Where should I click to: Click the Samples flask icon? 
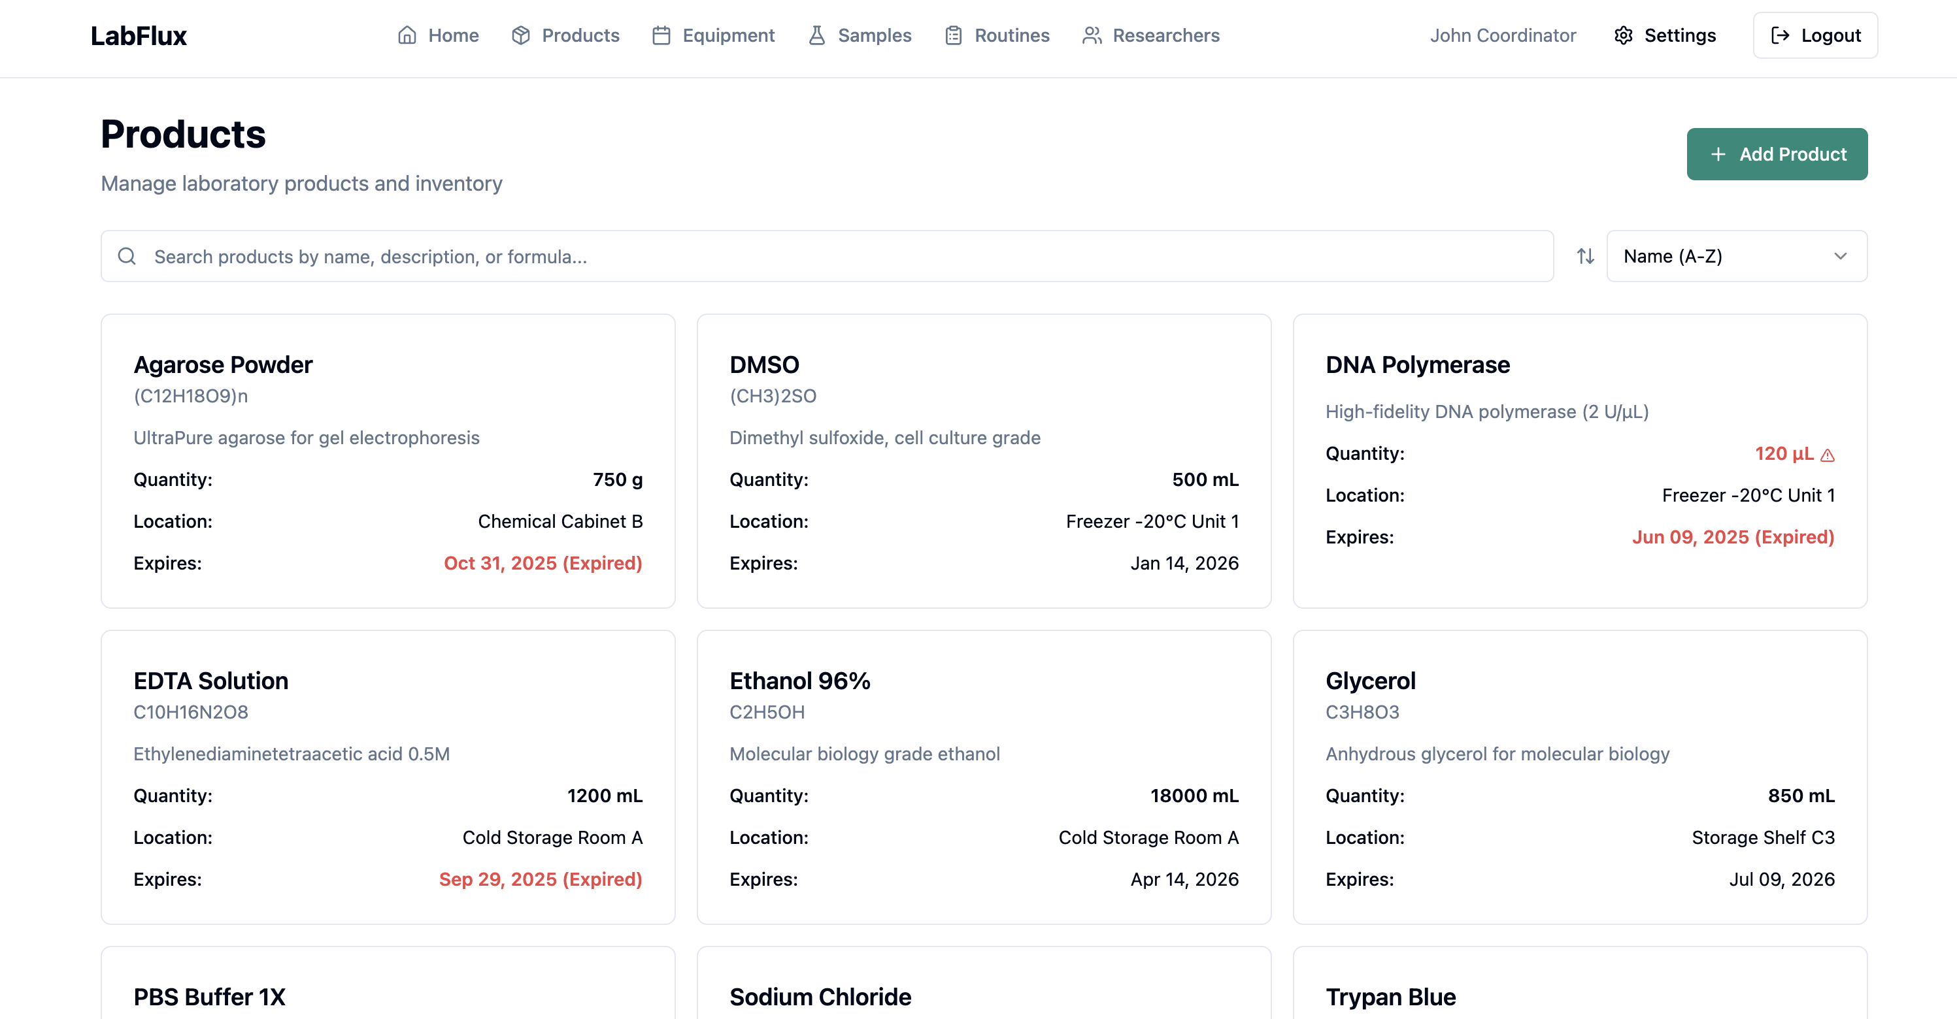[816, 36]
